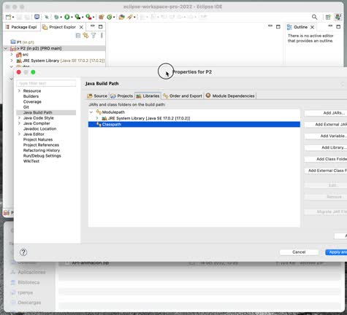Viewport: 347px width, 315px height.
Task: Switch to the Package Explorer tab
Action: 21,27
